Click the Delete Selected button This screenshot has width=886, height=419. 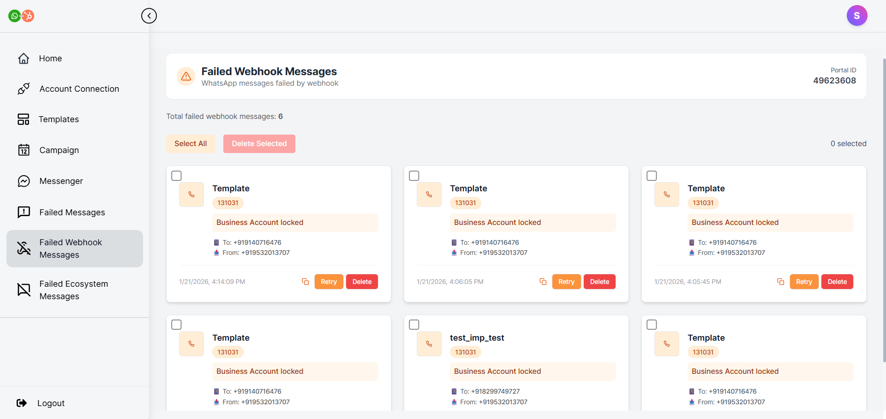click(x=259, y=144)
